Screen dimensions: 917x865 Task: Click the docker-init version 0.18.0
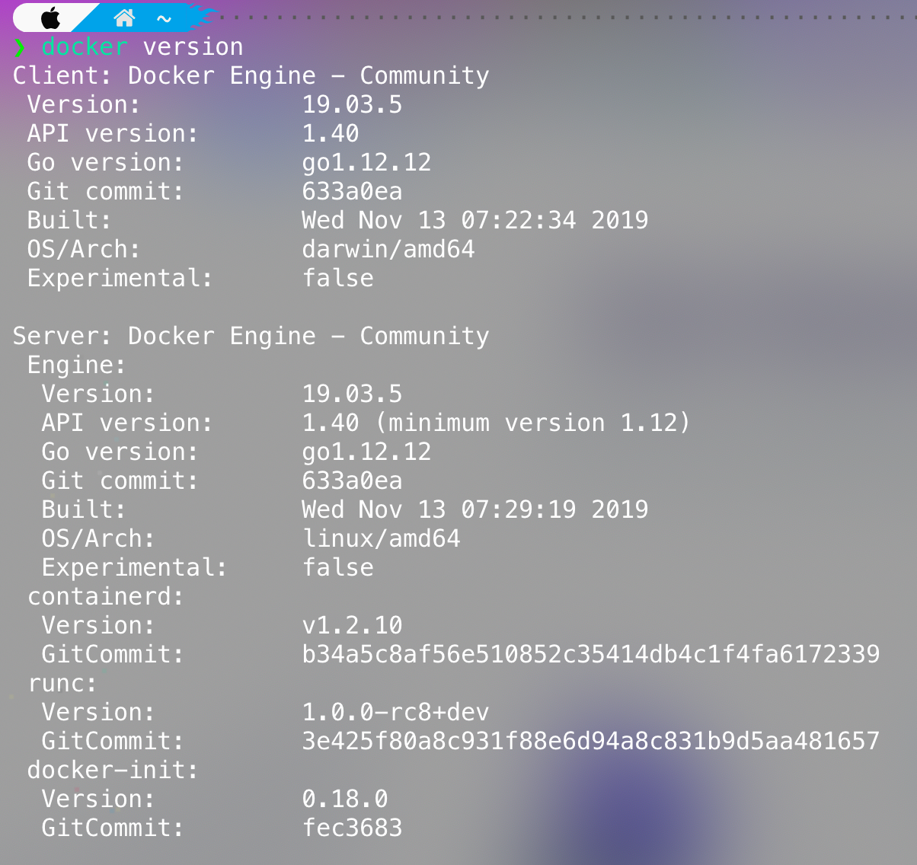345,800
